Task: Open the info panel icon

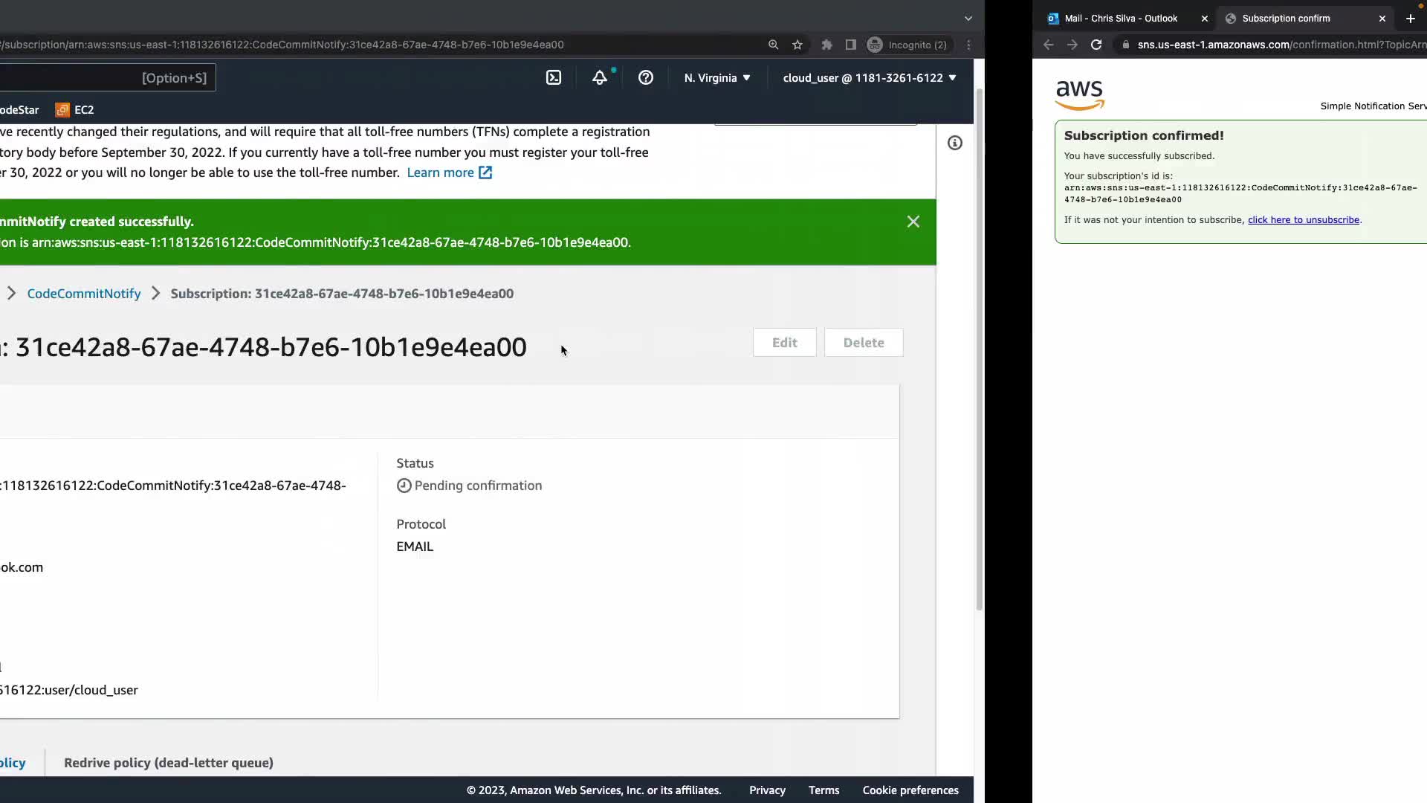Action: coord(955,143)
